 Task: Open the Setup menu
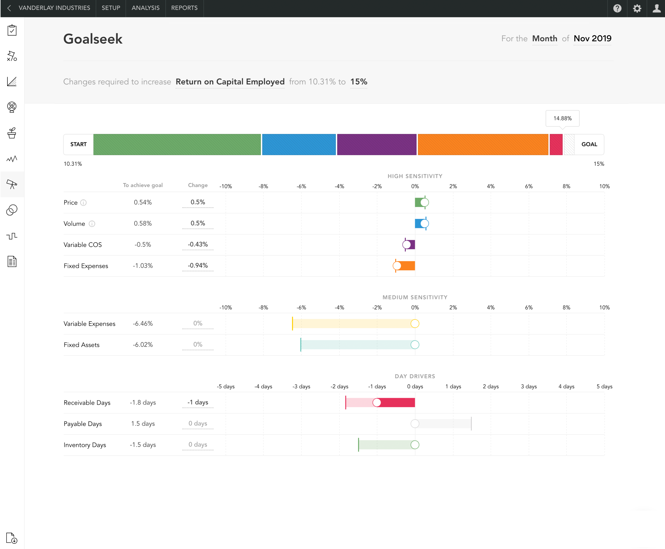111,8
